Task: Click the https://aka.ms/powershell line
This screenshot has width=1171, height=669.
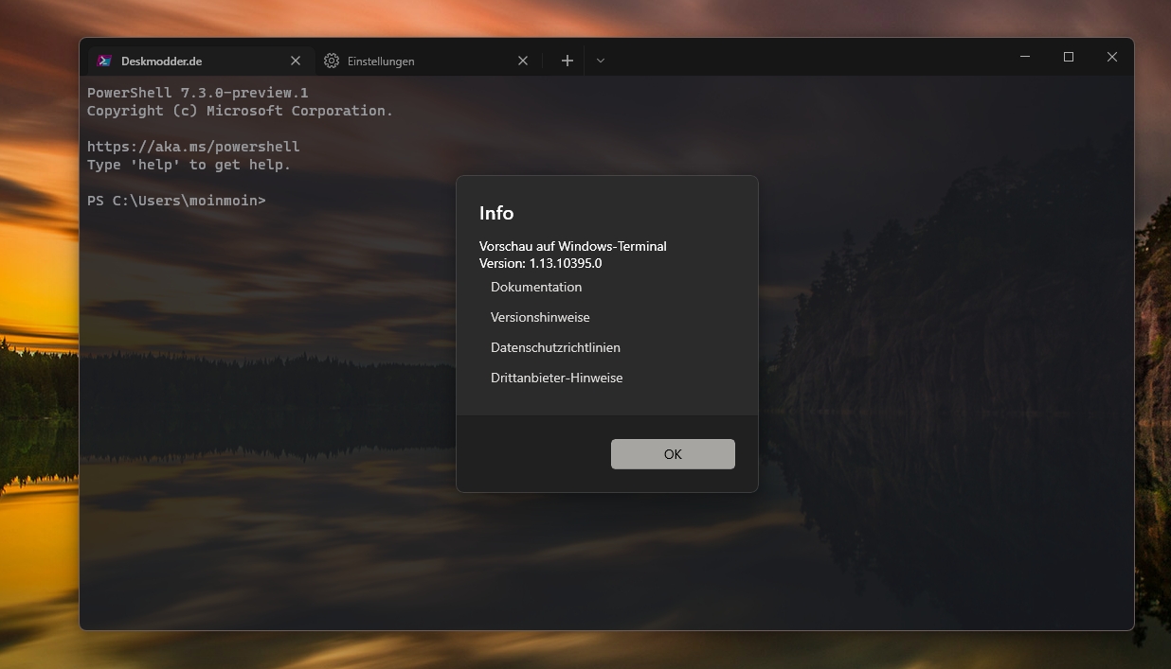Action: click(193, 147)
